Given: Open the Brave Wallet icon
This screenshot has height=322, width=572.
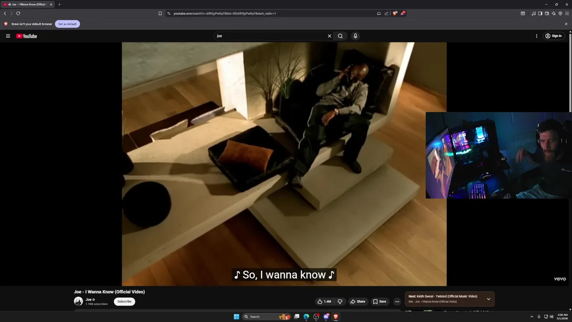Looking at the screenshot, I should (547, 13).
